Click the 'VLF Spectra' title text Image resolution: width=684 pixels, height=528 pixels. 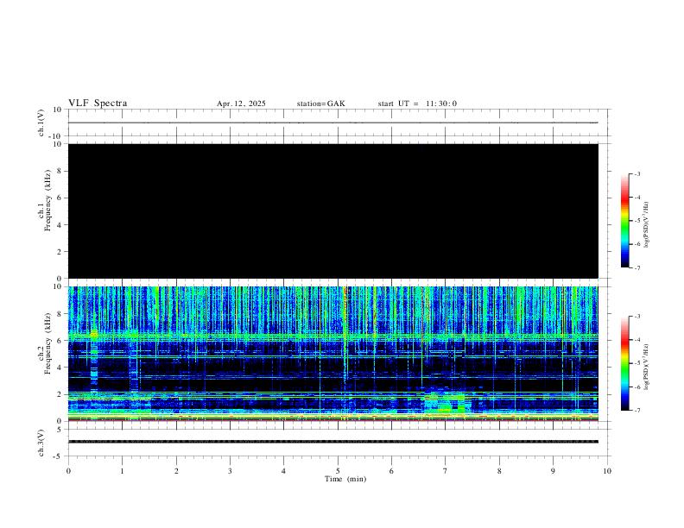point(98,104)
